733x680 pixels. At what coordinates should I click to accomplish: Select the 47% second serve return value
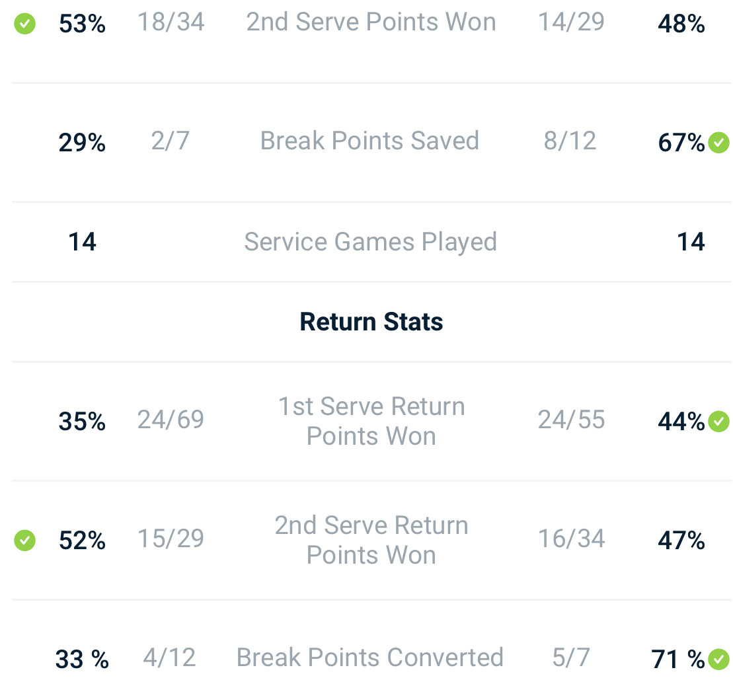coord(681,541)
